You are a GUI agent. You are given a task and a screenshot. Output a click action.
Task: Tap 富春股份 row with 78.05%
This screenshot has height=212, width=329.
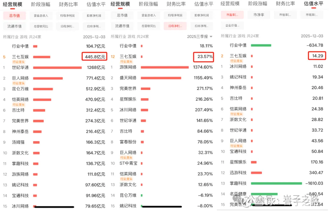162,142
